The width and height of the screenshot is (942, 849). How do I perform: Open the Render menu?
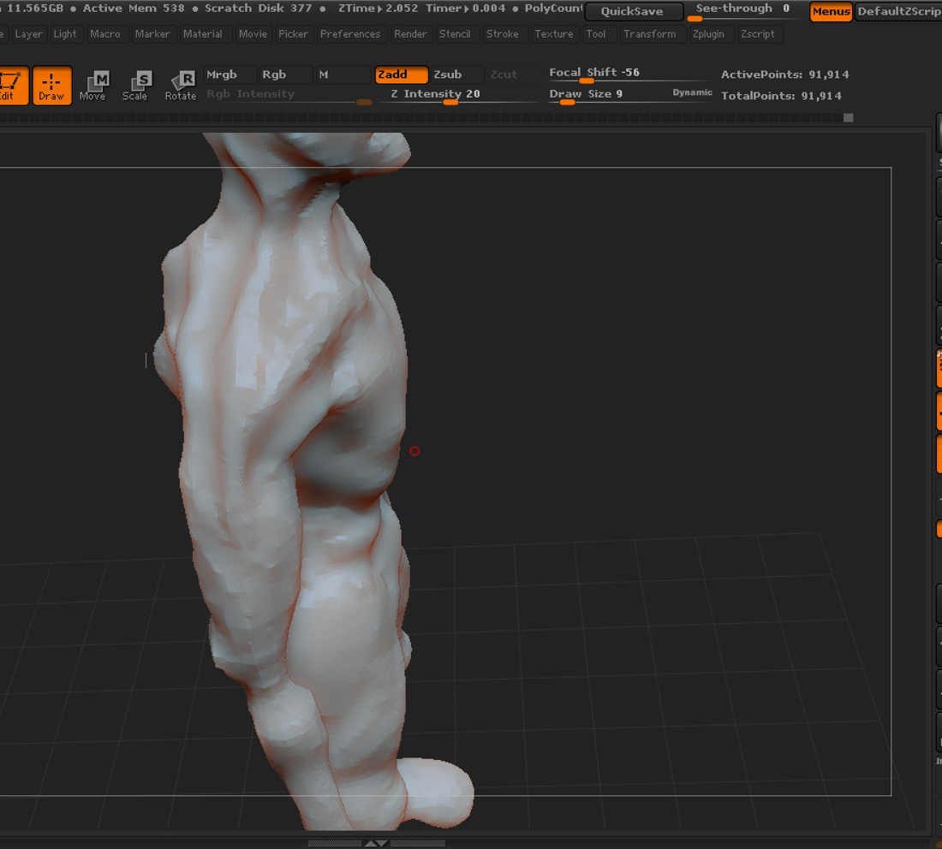410,34
